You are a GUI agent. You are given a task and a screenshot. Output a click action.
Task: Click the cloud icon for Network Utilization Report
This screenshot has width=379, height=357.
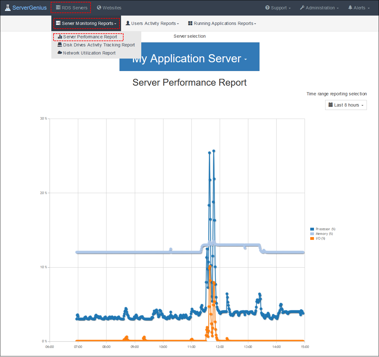60,52
